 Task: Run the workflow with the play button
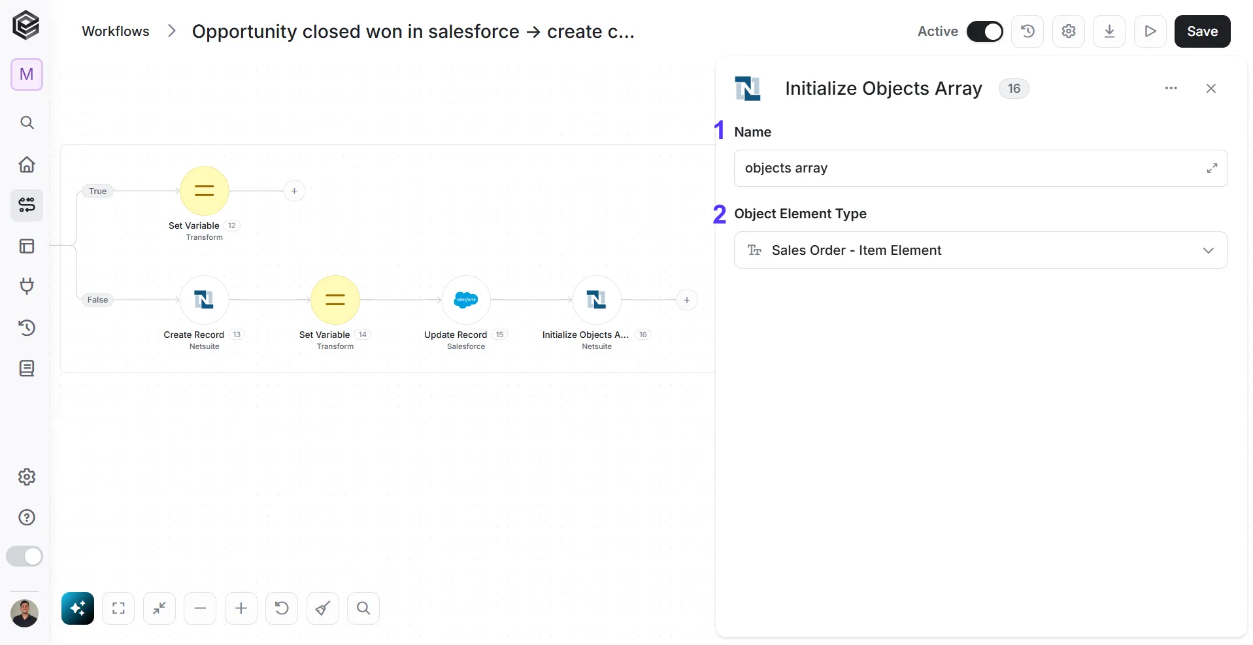pyautogui.click(x=1150, y=31)
